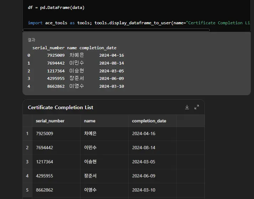Select row number 1 in the table
Screen dimensions: 254x199
click(x=27, y=134)
